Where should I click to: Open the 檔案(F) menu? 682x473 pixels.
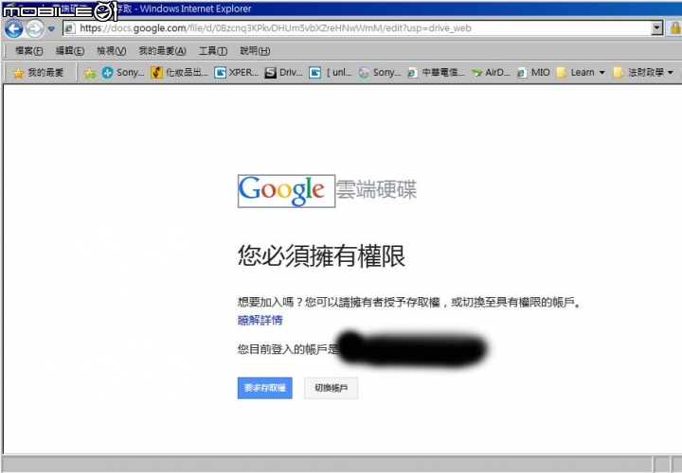[28, 51]
